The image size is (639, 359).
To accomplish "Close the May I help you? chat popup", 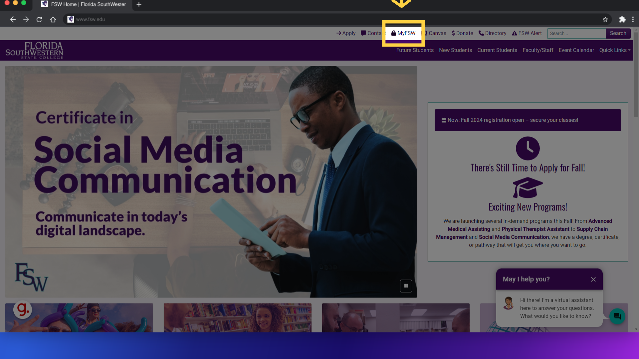I will coord(593,280).
